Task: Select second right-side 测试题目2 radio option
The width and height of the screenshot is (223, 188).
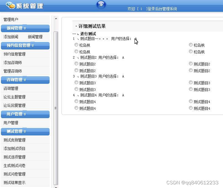Action: click(x=191, y=70)
